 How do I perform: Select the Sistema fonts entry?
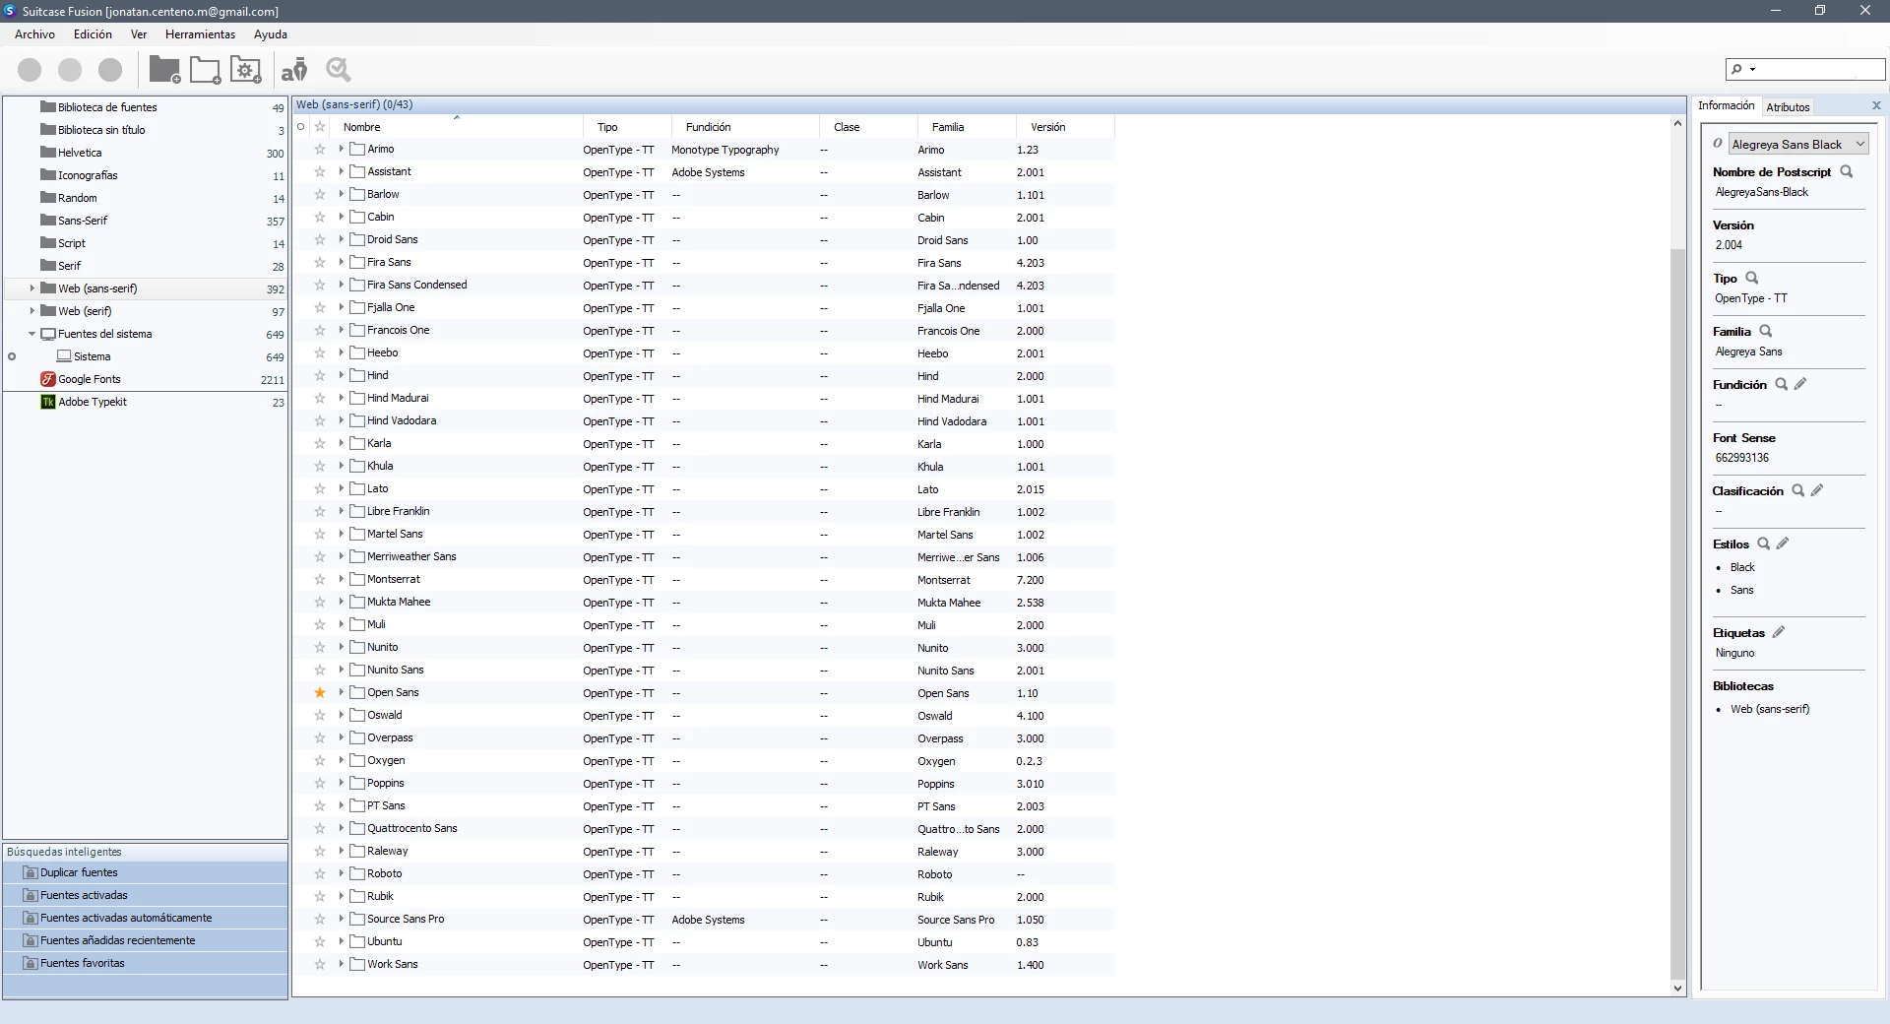[146, 356]
